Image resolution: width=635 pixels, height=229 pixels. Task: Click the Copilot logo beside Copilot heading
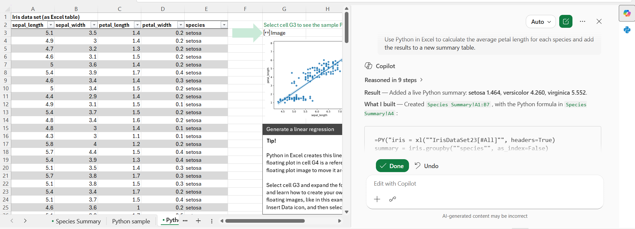[368, 66]
